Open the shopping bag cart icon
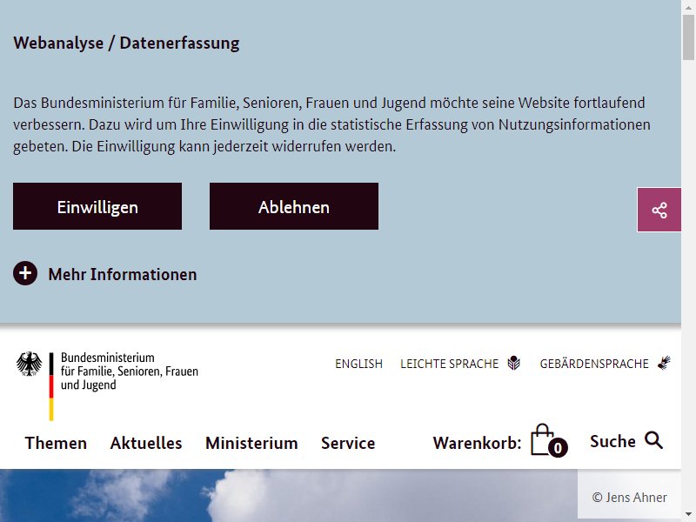The width and height of the screenshot is (696, 522). point(542,439)
